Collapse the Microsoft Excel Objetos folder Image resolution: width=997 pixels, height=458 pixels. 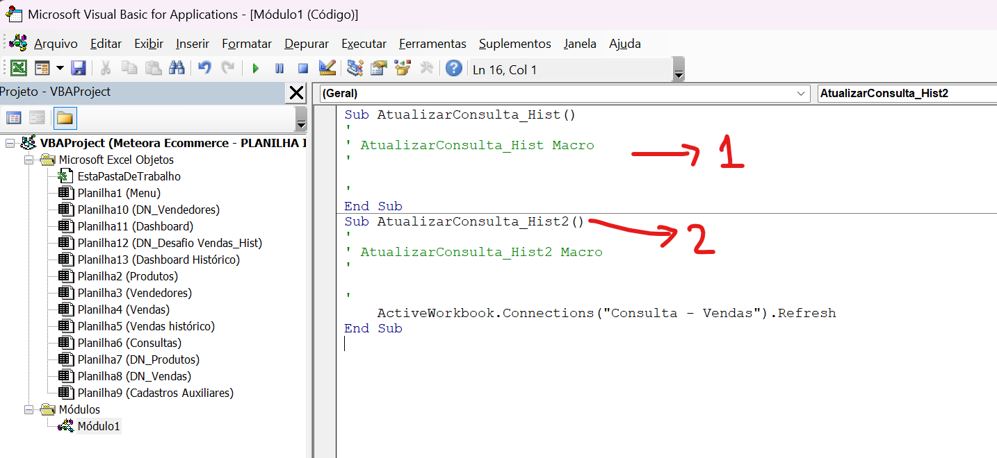point(29,160)
